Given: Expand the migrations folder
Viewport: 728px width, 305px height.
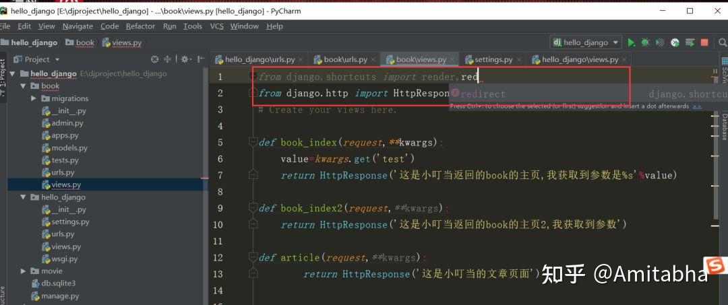Looking at the screenshot, I should (34, 99).
